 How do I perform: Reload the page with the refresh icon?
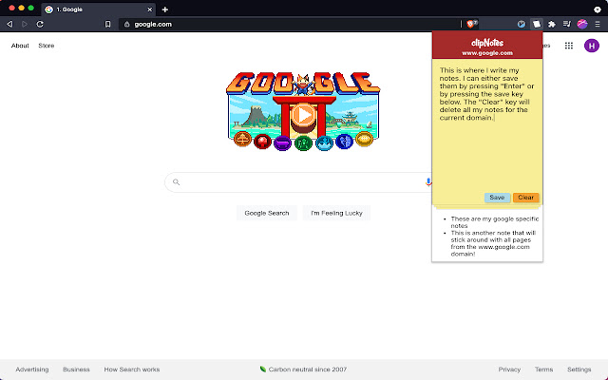pyautogui.click(x=40, y=24)
